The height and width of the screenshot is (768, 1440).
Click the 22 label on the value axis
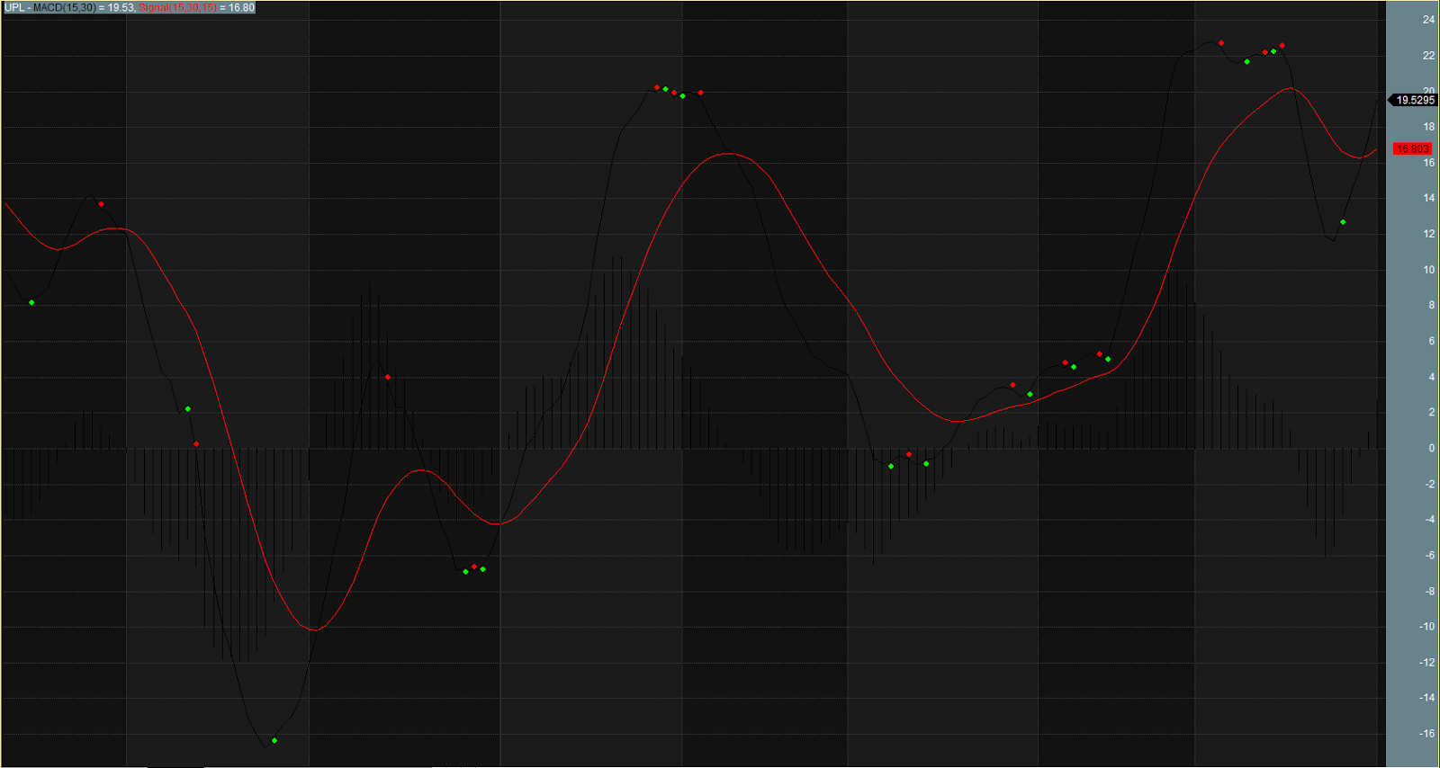pyautogui.click(x=1428, y=56)
